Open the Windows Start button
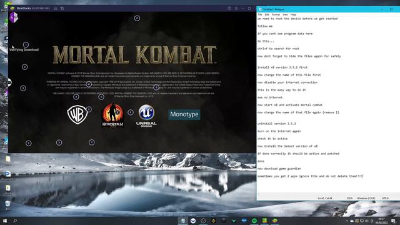 (4, 221)
